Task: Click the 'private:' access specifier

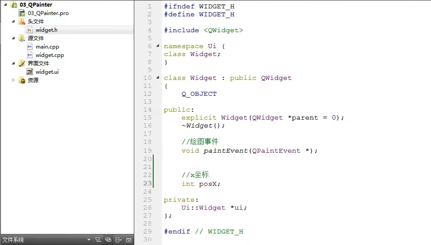Action: [181, 200]
